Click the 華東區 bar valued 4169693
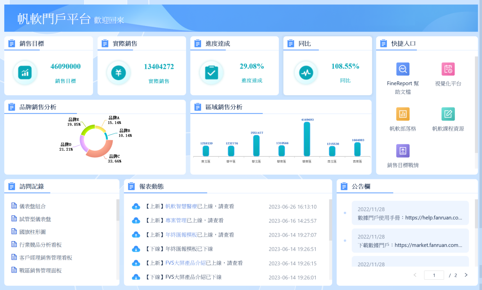Viewport: 482px width, 290px height. click(307, 139)
